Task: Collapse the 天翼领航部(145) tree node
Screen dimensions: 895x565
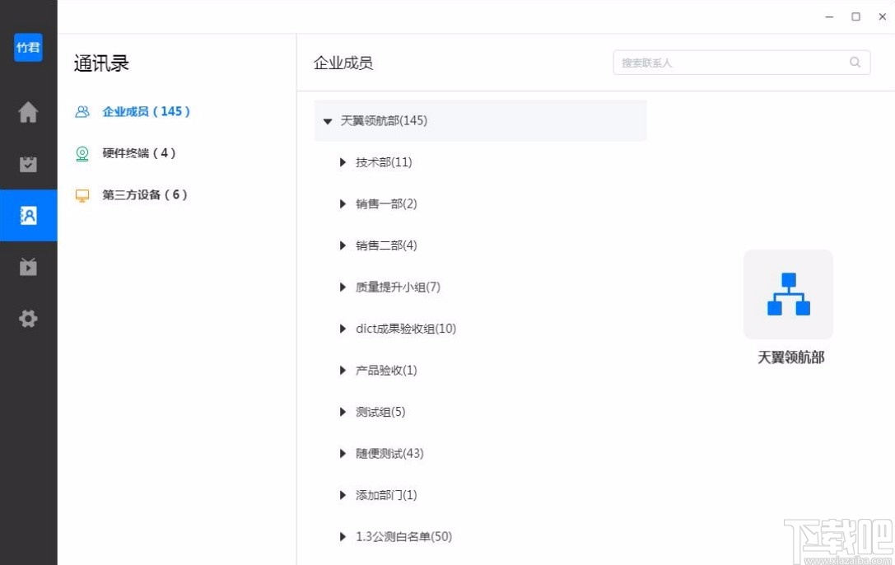Action: [x=328, y=121]
